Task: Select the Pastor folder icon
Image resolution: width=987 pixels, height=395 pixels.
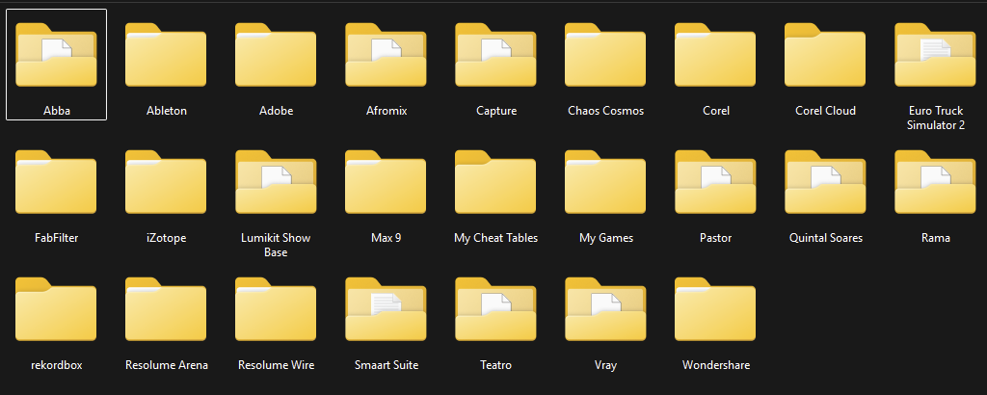Action: [715, 182]
